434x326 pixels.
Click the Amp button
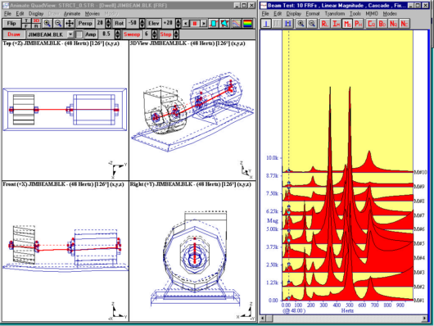(91, 34)
